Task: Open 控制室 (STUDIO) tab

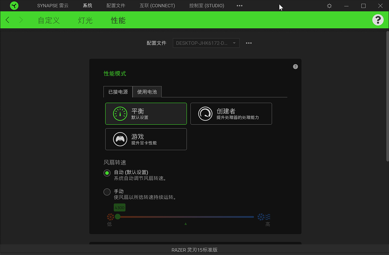Action: pyautogui.click(x=206, y=6)
